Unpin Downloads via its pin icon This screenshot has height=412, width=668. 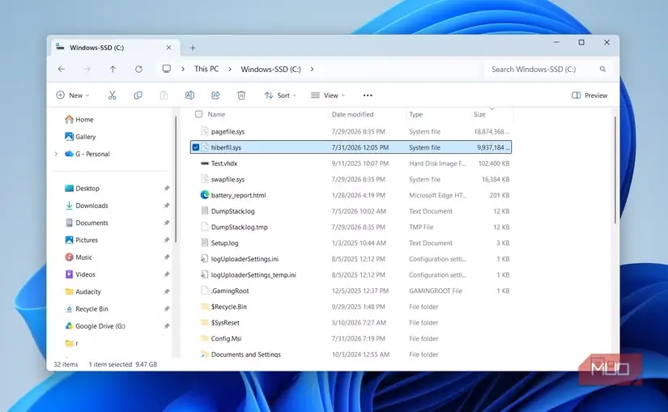tap(167, 206)
